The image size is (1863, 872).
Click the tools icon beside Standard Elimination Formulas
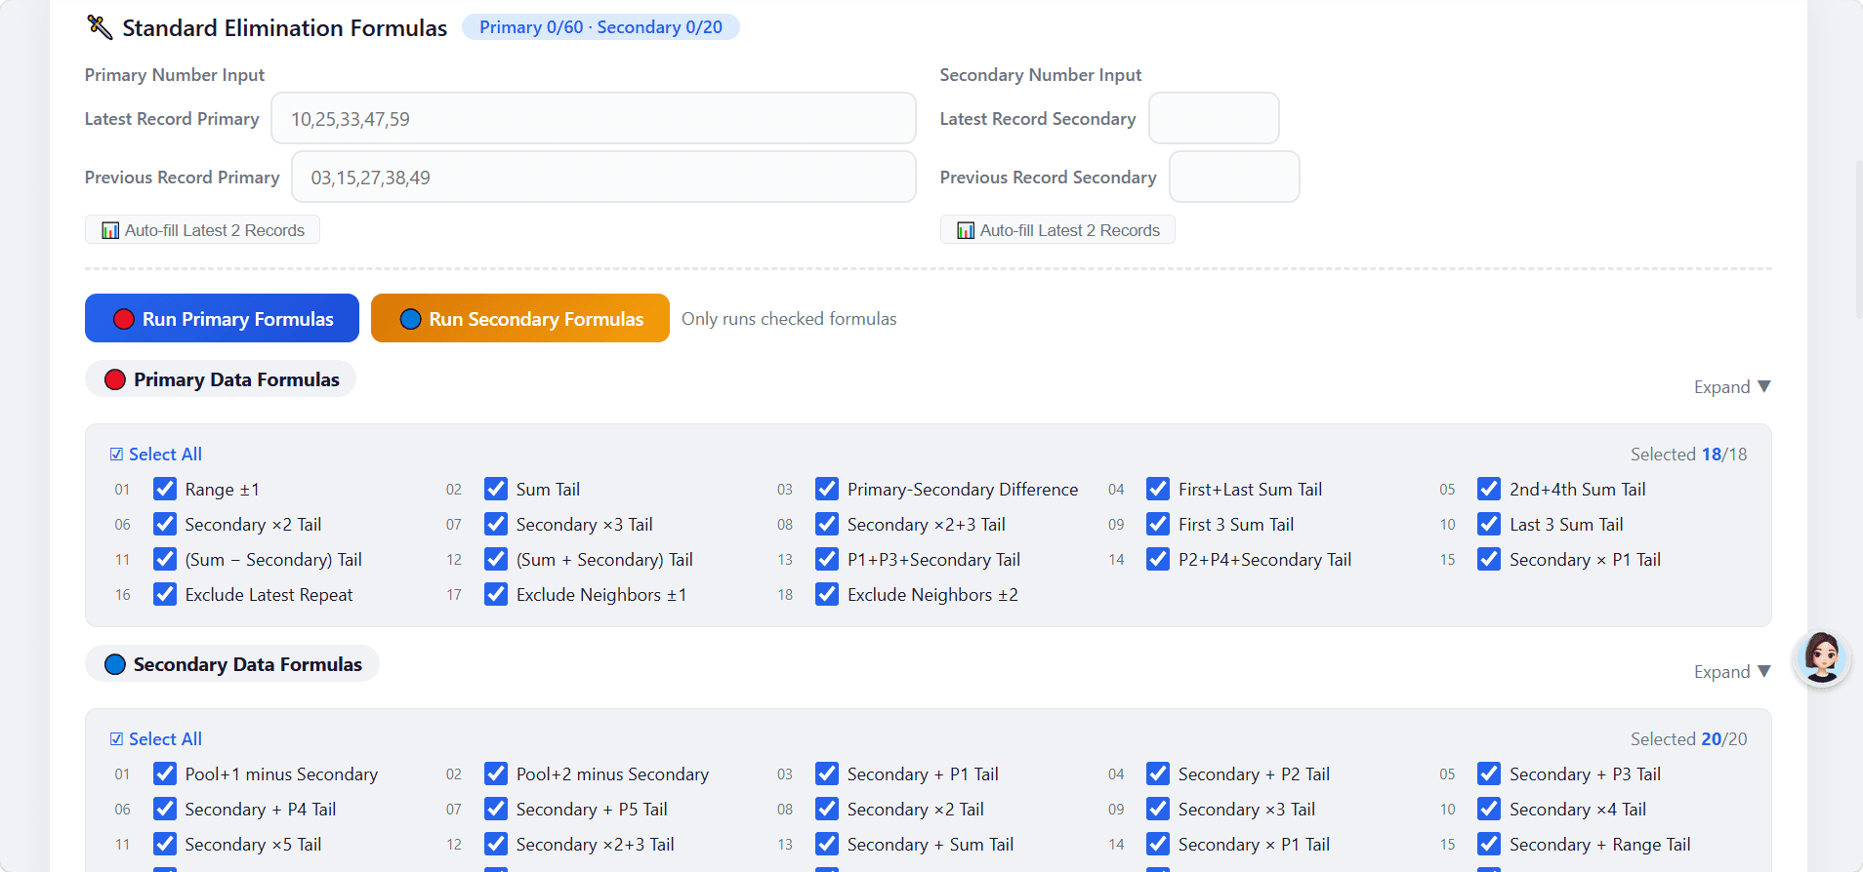[x=100, y=27]
